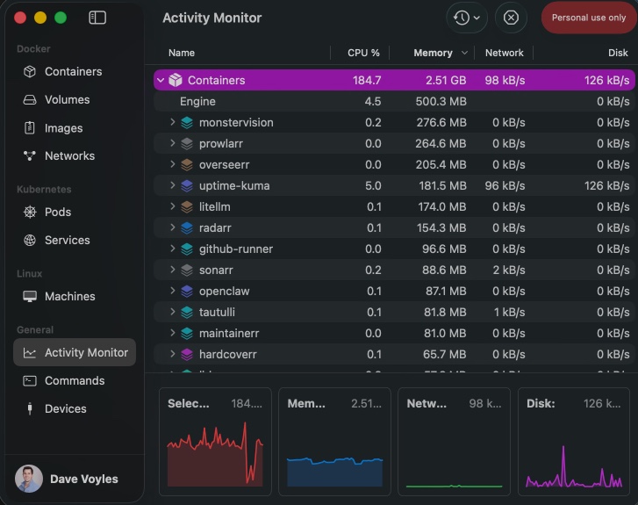638x505 pixels.
Task: Click the Activity Monitor chart icon
Action: click(30, 353)
